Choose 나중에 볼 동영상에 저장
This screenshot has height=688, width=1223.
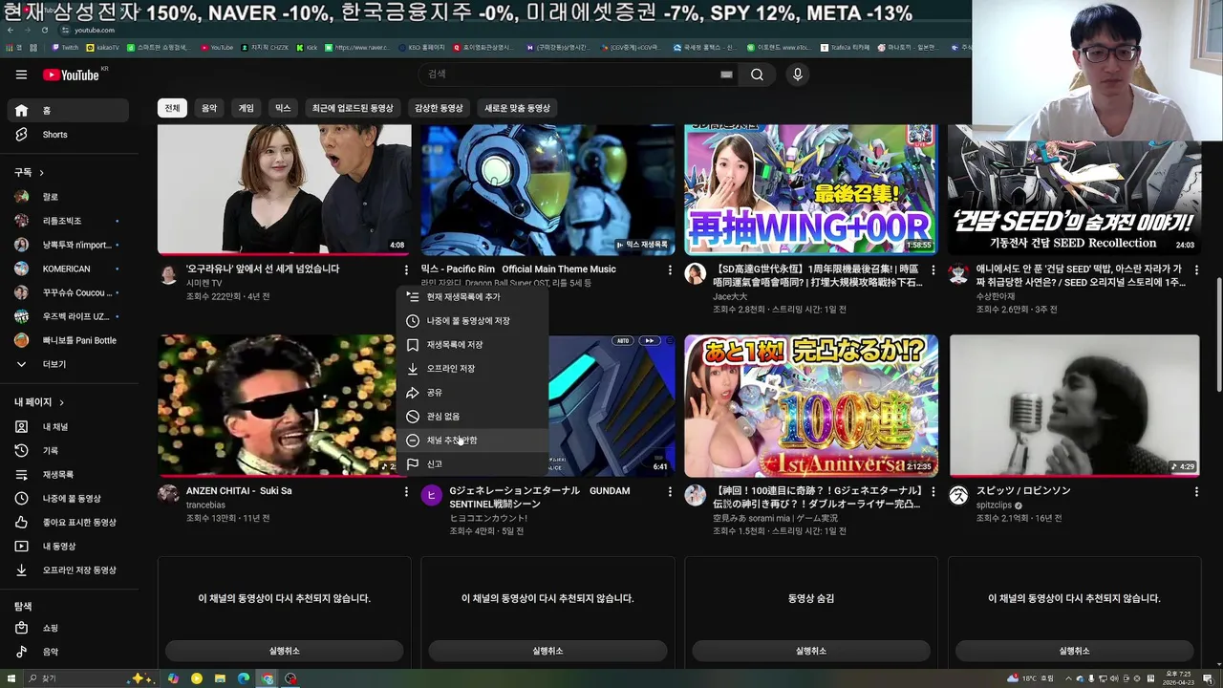473,321
